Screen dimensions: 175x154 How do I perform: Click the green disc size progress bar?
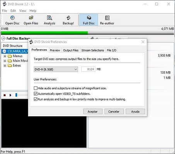[44, 33]
